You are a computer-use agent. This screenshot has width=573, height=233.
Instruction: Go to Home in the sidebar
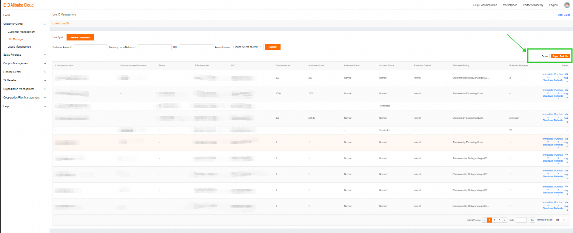tap(7, 15)
